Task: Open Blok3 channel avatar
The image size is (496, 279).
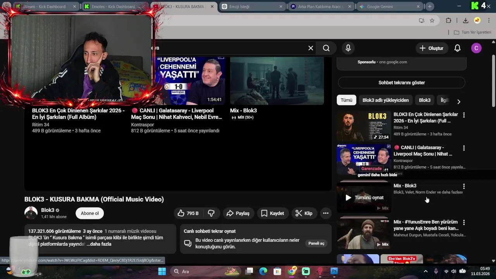Action: click(31, 213)
